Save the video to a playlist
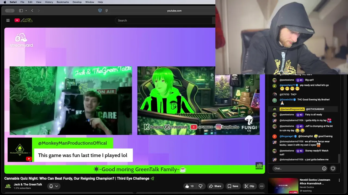Image resolution: width=348 pixels, height=195 pixels. point(233,186)
